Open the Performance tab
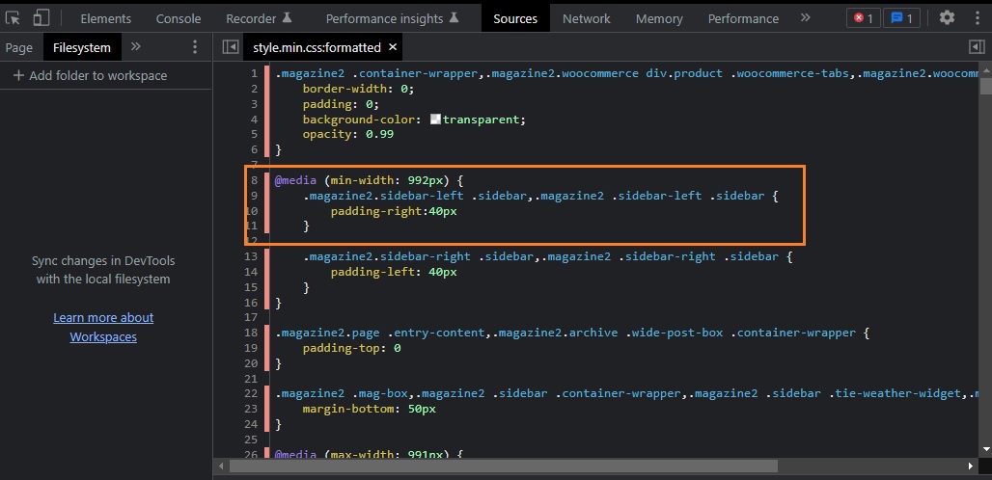Screen dimensions: 992x480 (x=743, y=19)
